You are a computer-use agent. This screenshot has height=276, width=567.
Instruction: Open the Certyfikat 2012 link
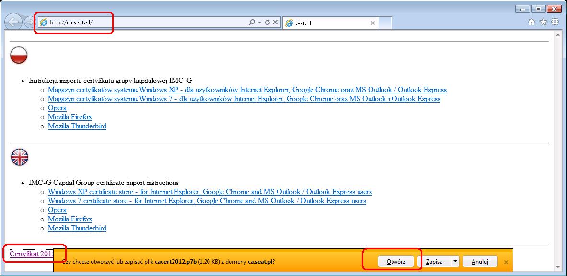point(32,253)
